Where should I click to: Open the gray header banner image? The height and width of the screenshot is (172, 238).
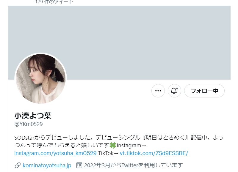[119, 42]
